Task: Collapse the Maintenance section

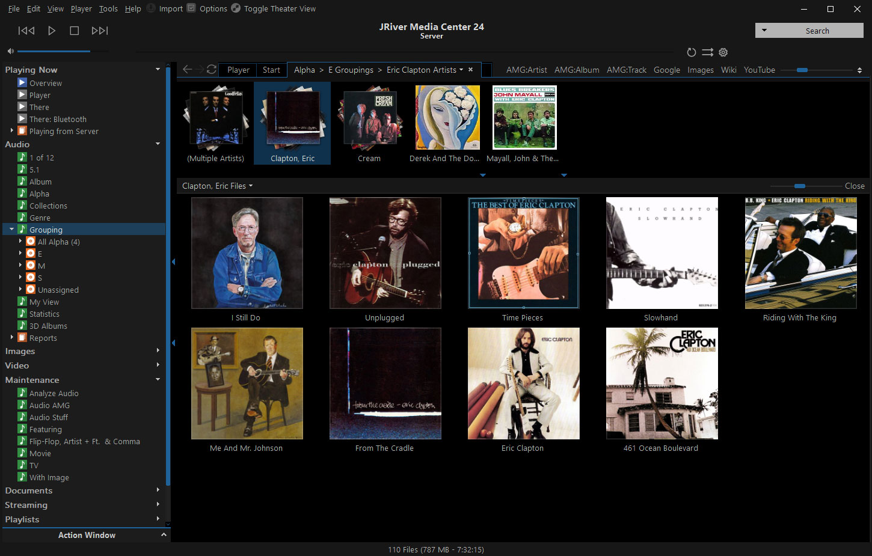Action: point(158,379)
